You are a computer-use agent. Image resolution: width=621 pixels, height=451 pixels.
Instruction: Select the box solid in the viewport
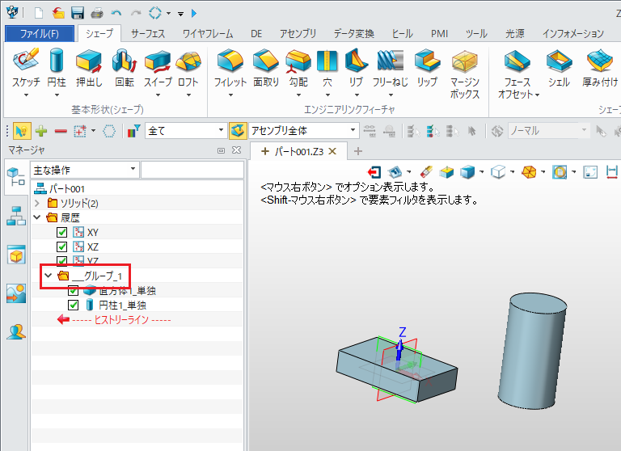coord(396,370)
